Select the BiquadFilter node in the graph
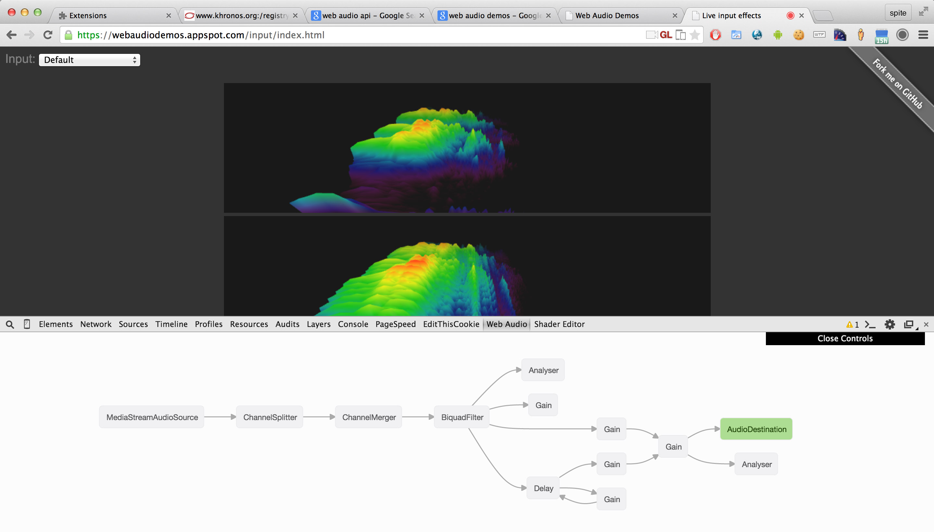 pos(462,417)
